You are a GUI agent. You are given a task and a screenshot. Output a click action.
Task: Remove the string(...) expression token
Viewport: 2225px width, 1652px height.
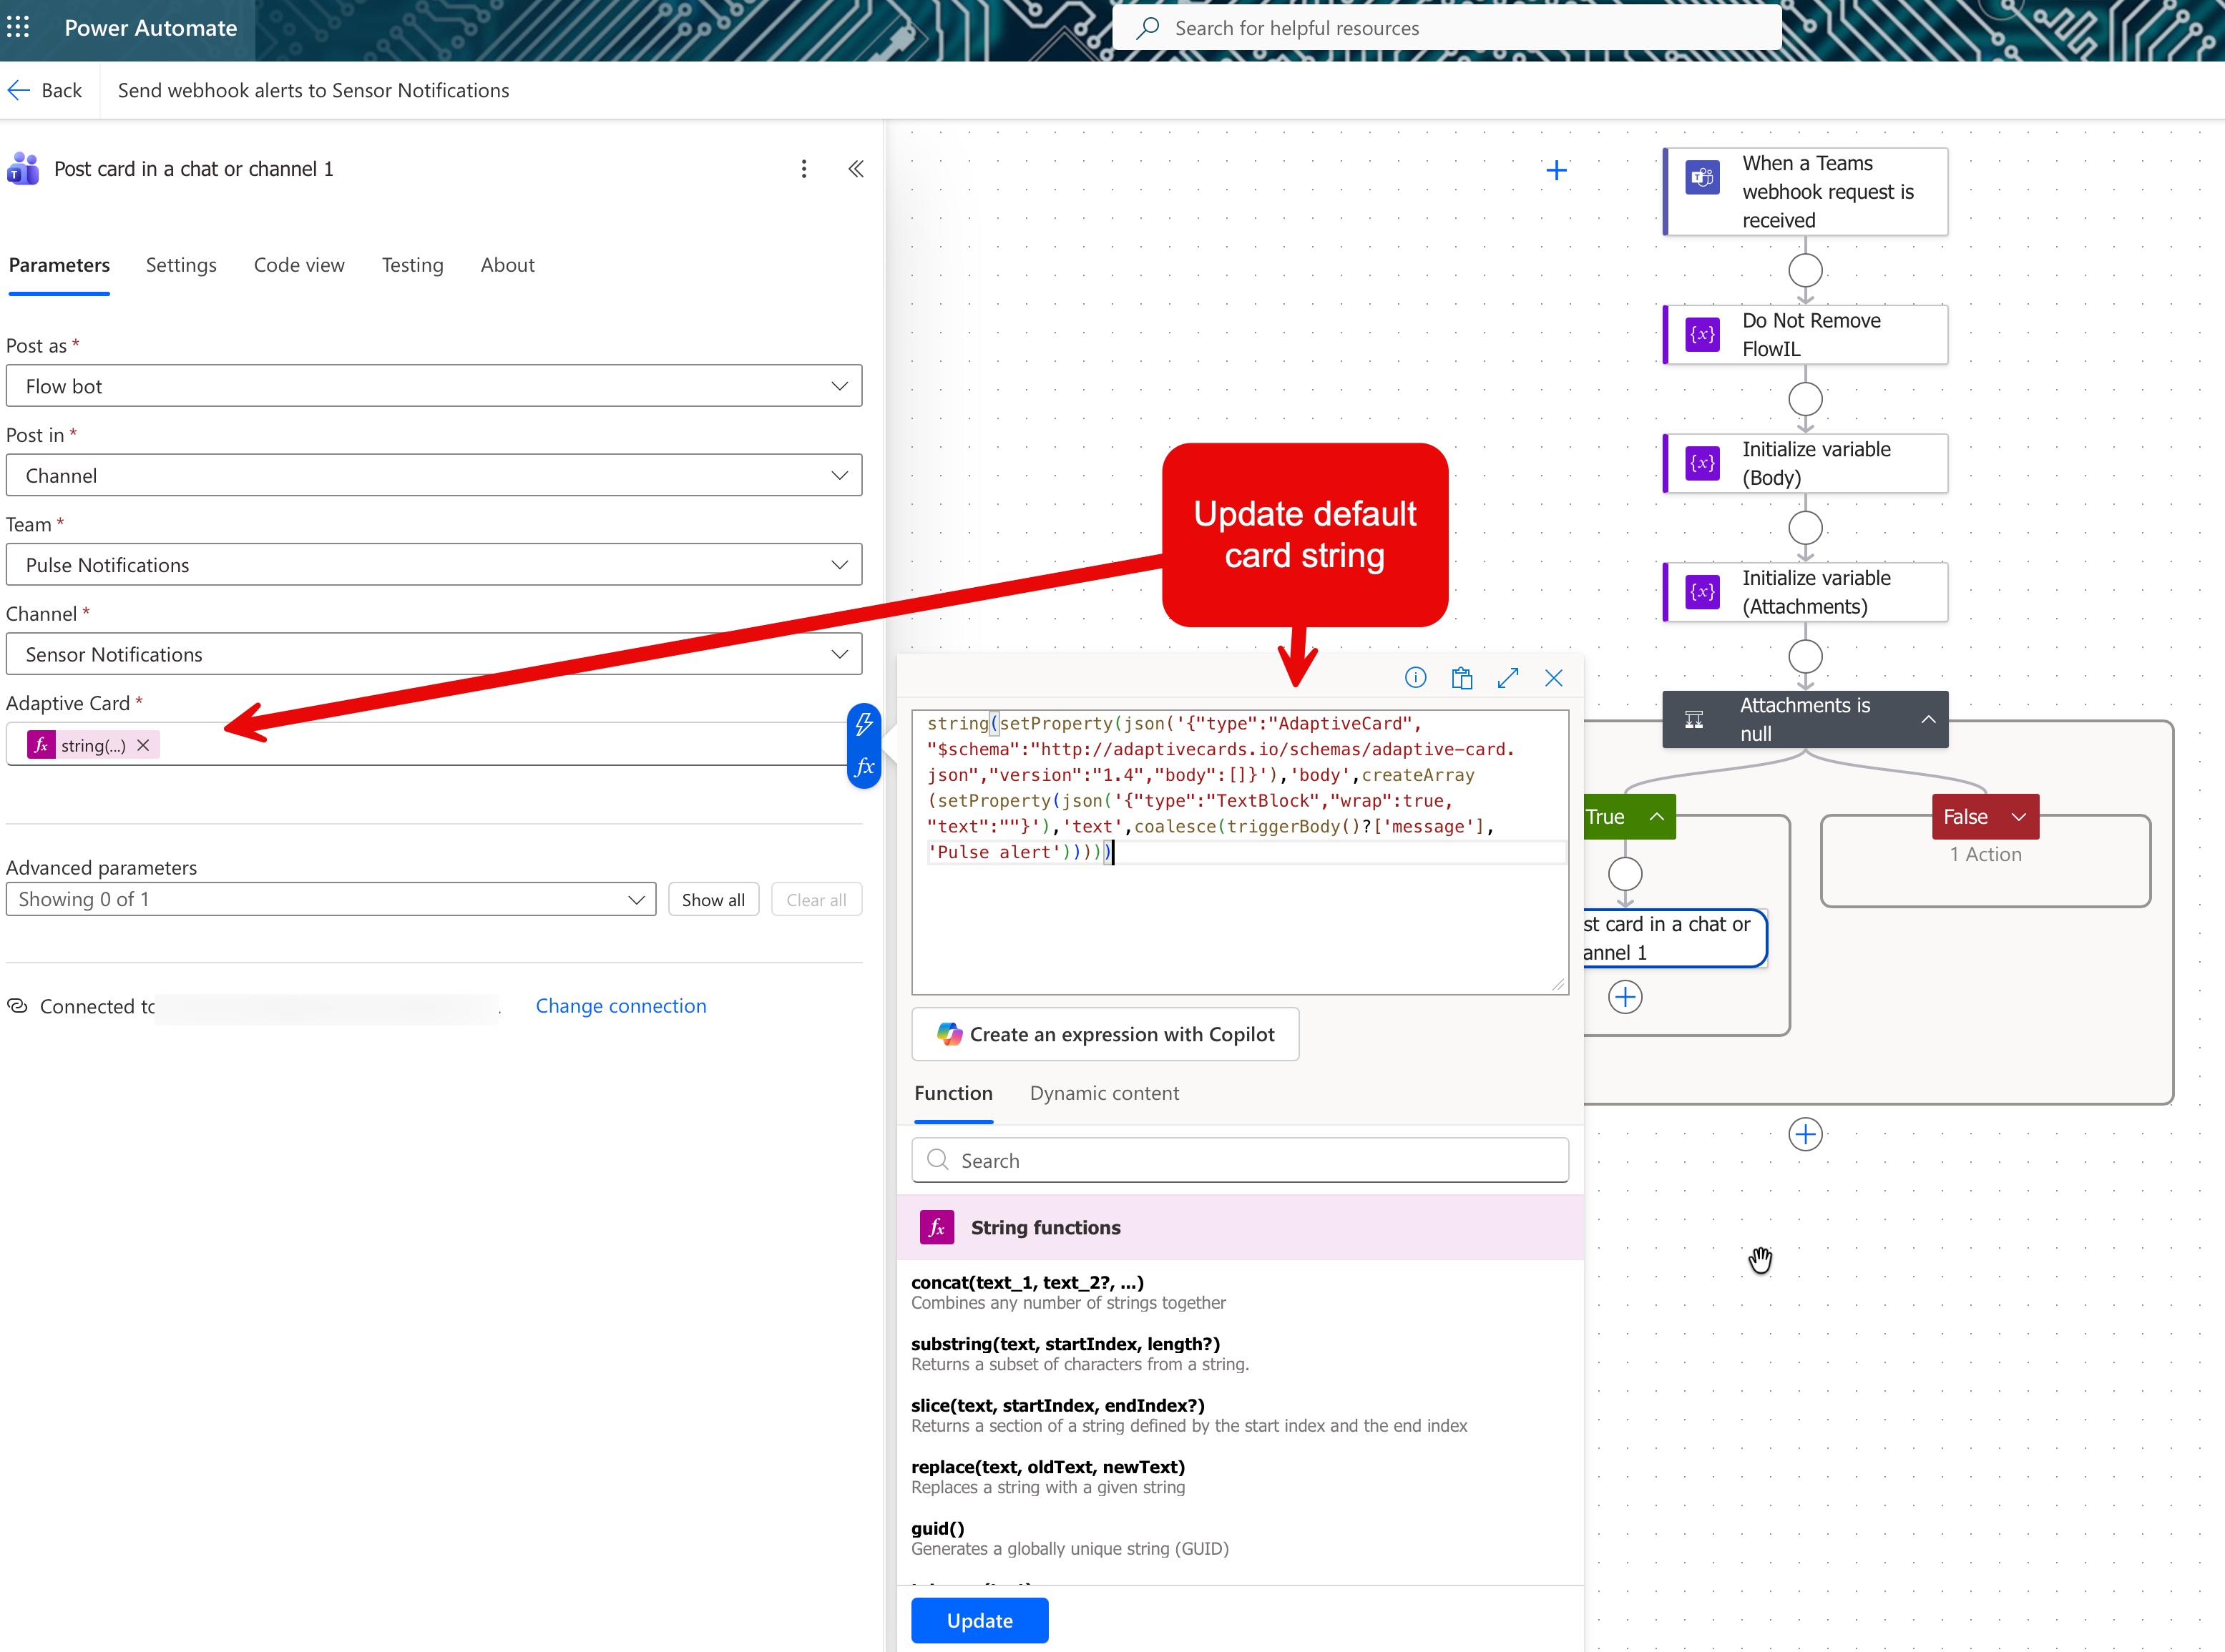coord(143,745)
